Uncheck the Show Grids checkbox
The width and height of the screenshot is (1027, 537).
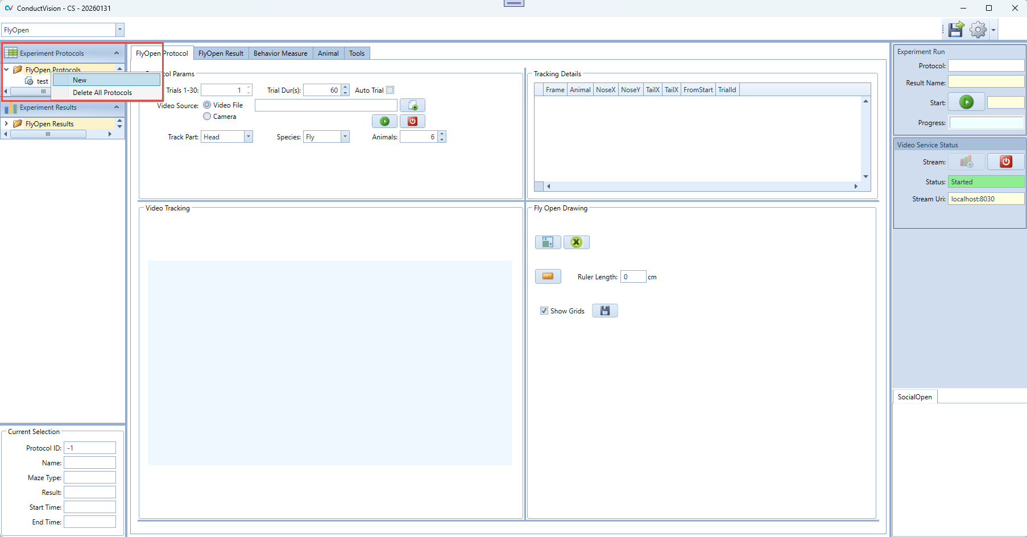(x=544, y=311)
